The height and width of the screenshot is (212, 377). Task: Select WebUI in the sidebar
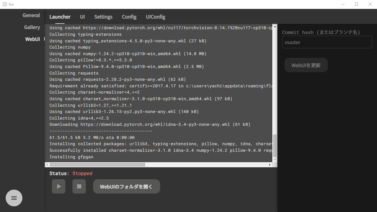33,39
